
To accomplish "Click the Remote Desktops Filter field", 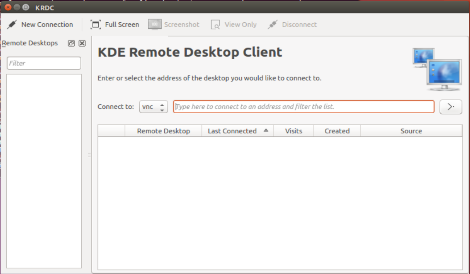I will 44,63.
